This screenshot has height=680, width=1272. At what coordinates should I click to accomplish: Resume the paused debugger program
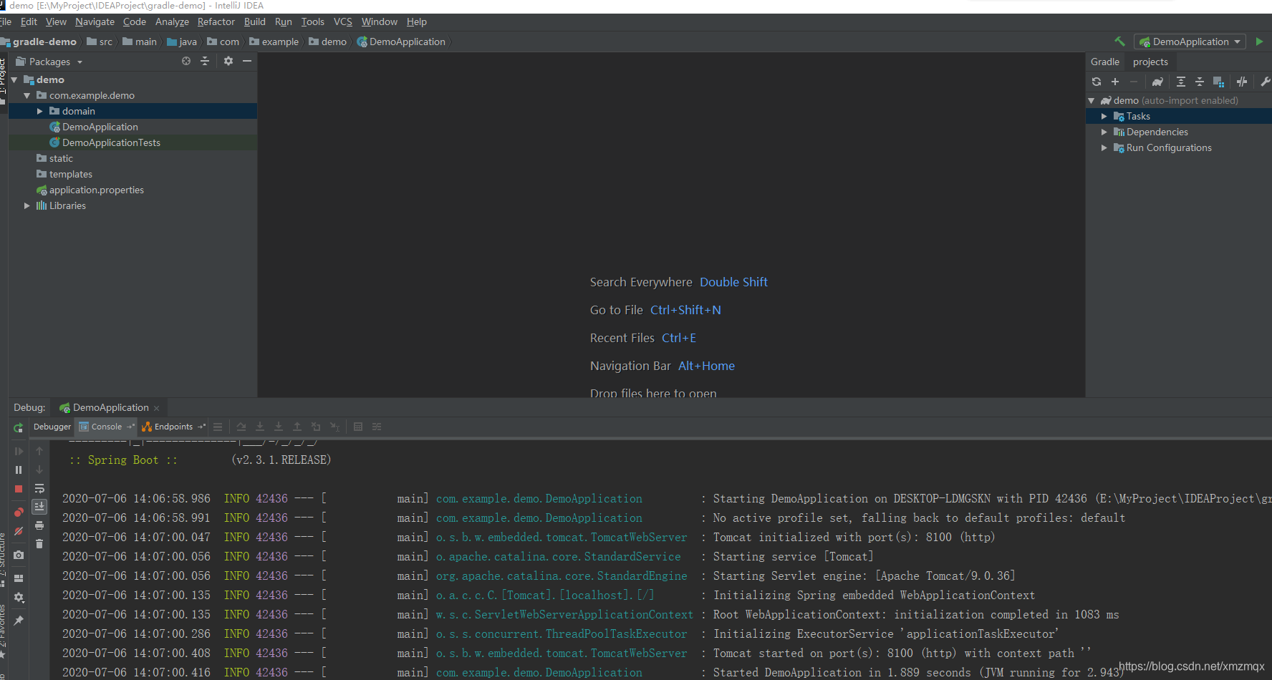click(x=18, y=451)
